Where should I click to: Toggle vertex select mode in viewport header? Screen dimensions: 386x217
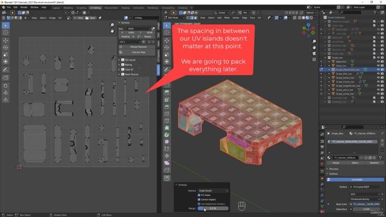(188, 17)
